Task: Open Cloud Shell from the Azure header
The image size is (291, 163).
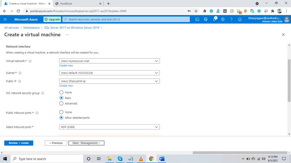Action: coord(197,19)
